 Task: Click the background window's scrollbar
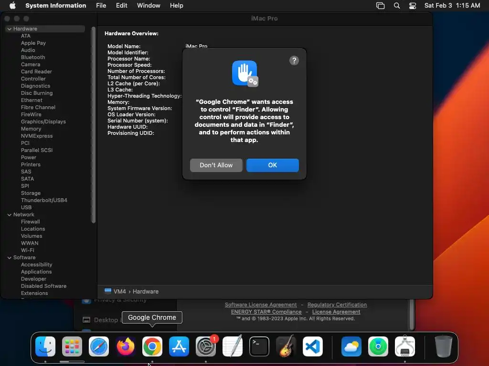pos(412,314)
